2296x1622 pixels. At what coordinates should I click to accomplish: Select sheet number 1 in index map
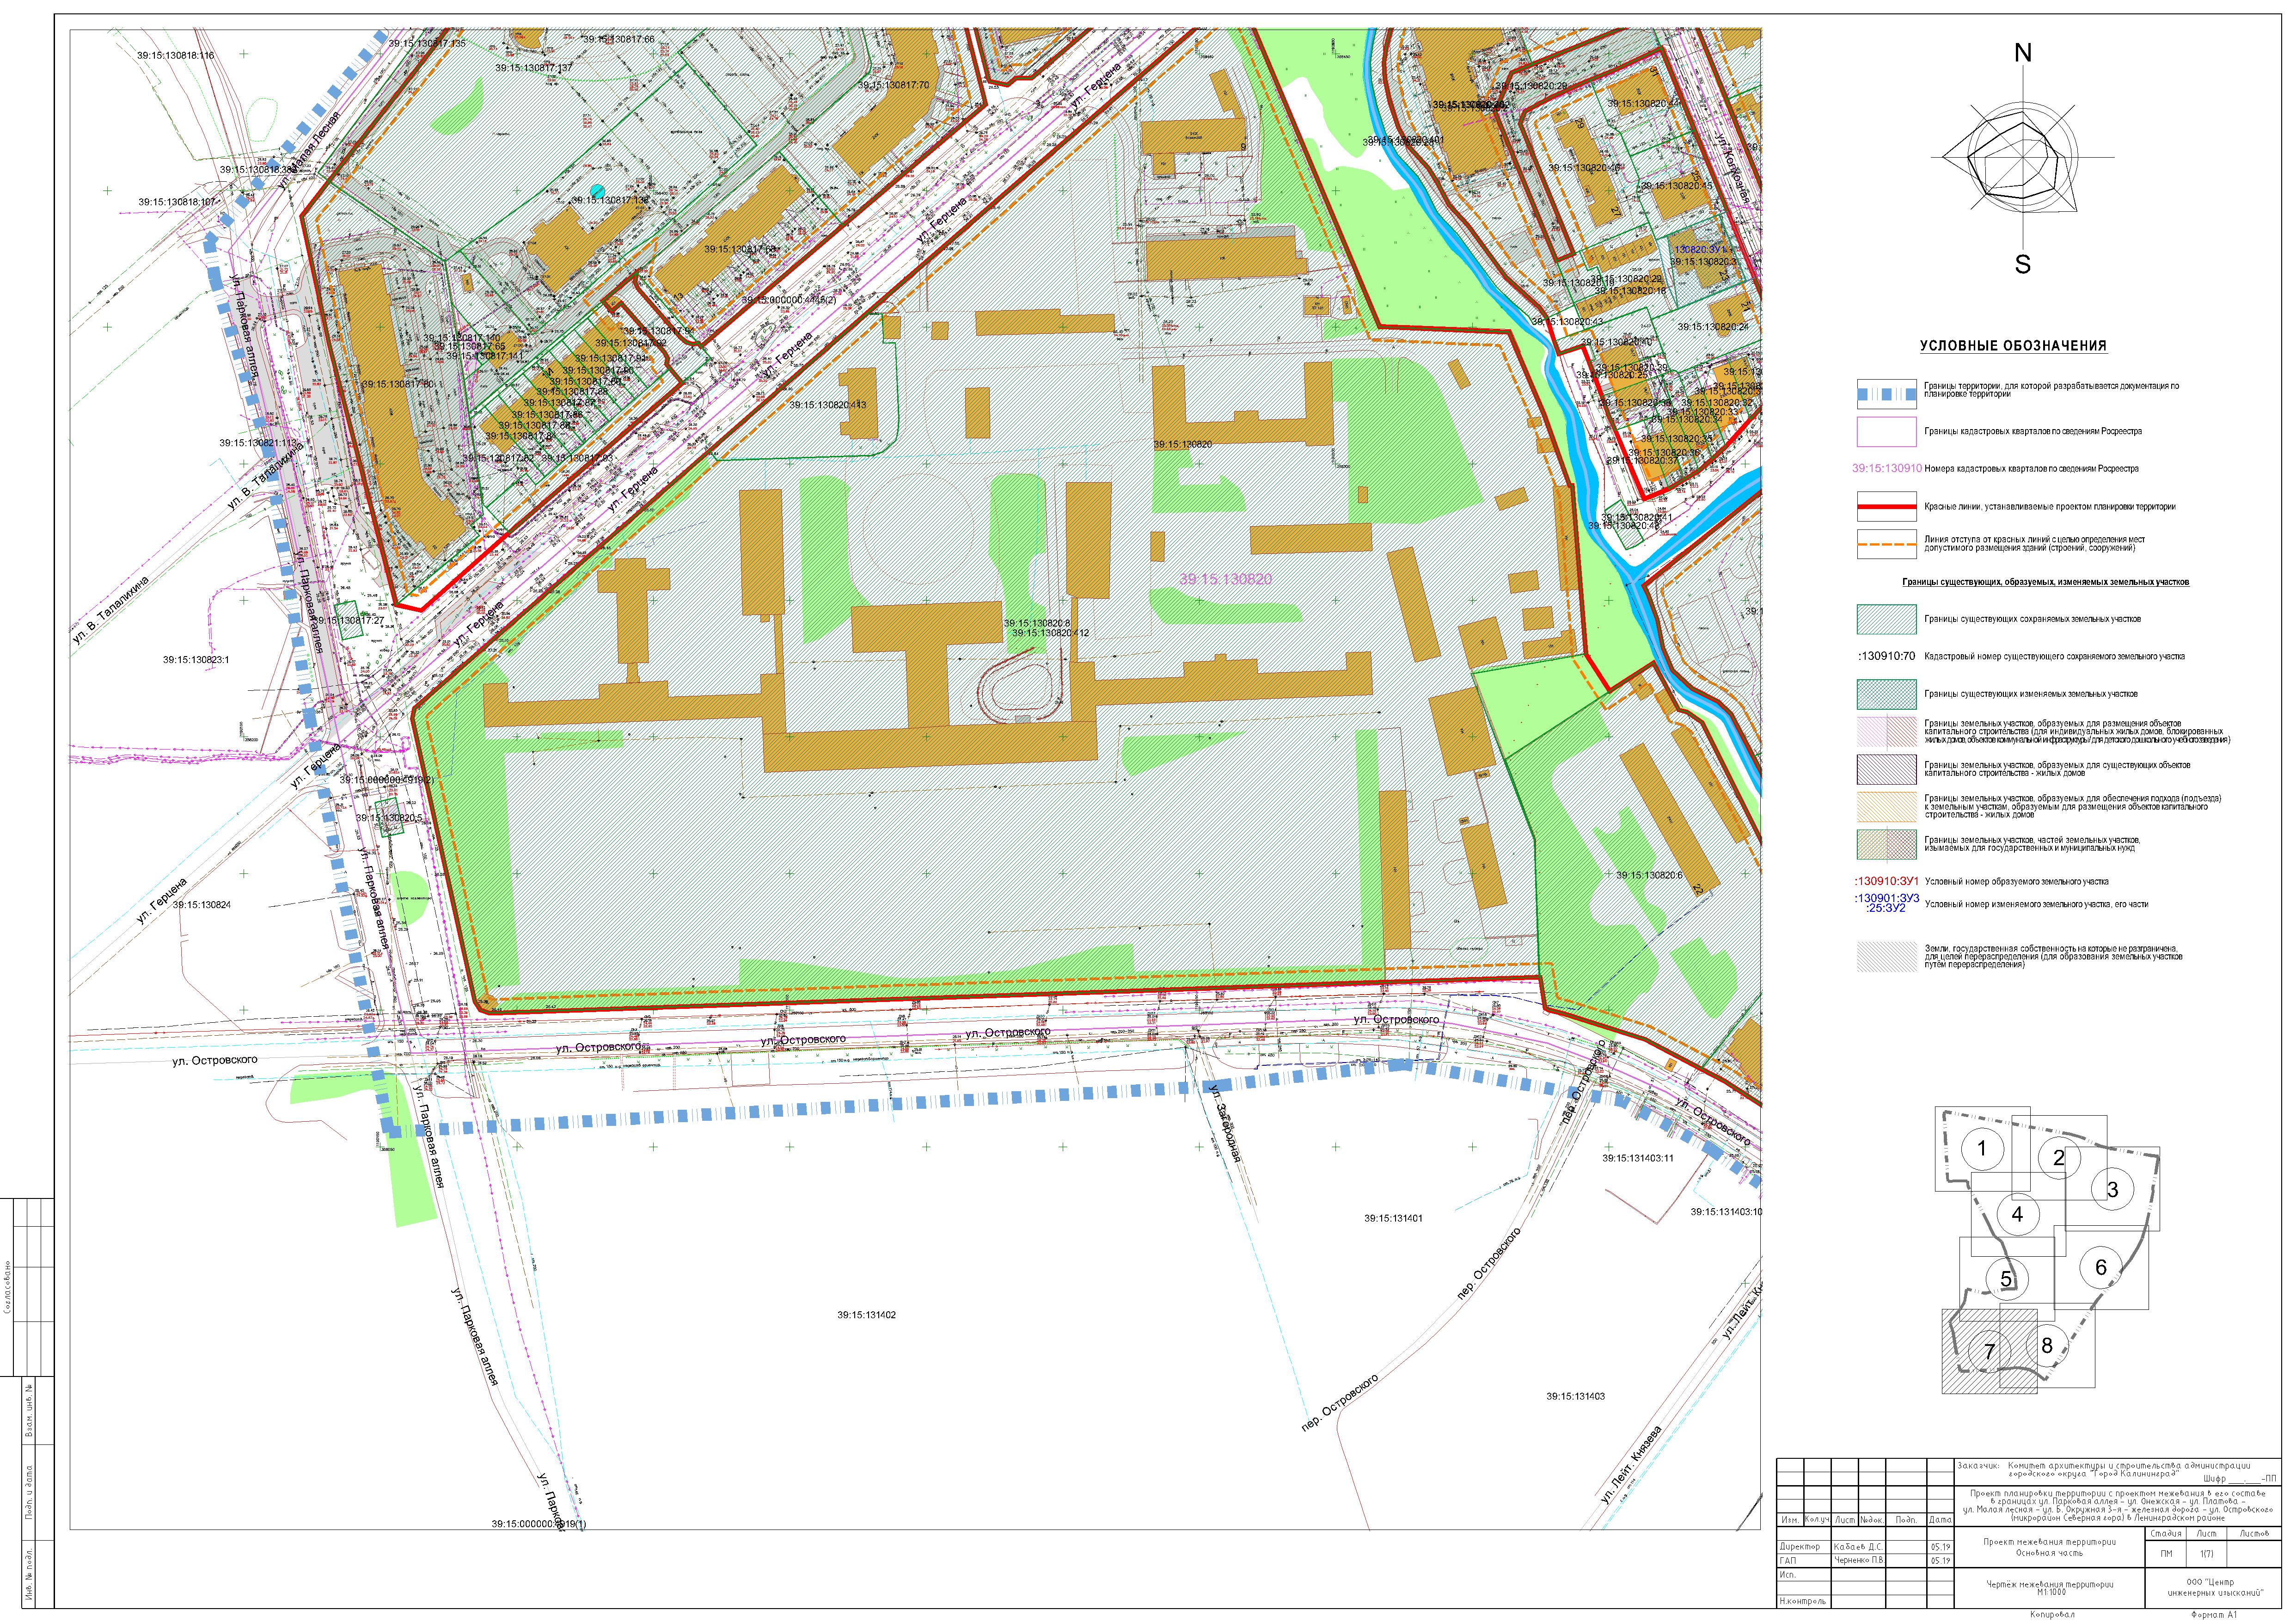pos(1982,1148)
